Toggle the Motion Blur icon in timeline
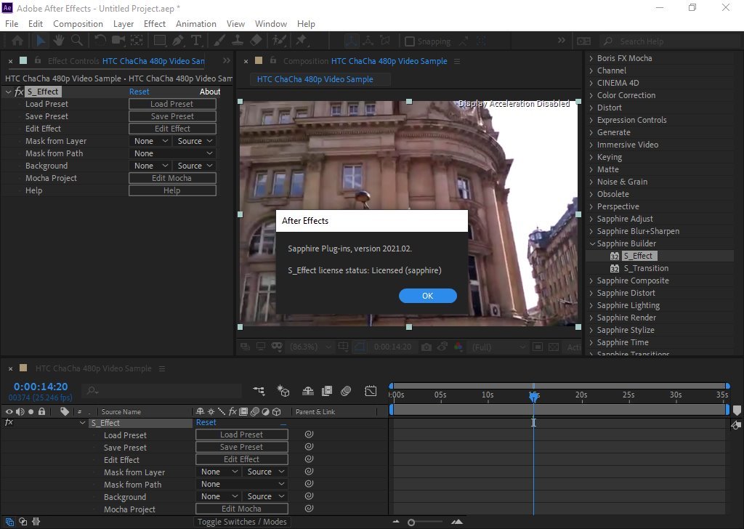The width and height of the screenshot is (744, 529). coord(346,390)
